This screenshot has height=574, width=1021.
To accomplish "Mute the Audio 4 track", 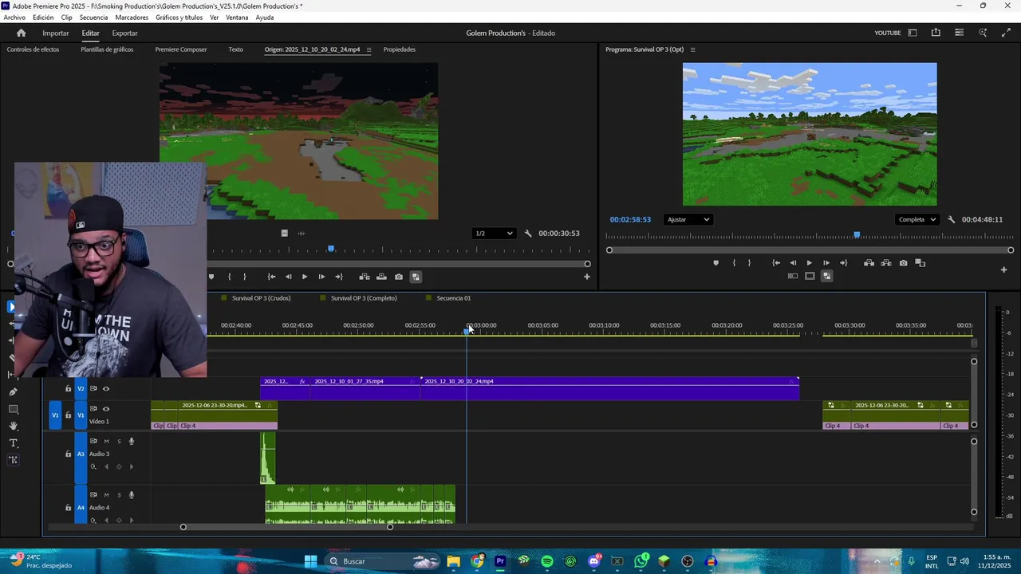I will pos(106,495).
